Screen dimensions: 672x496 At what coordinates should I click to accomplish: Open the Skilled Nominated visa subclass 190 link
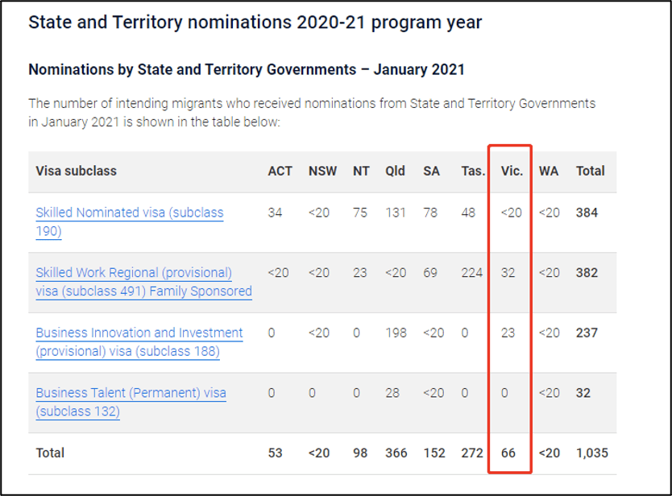click(x=130, y=221)
